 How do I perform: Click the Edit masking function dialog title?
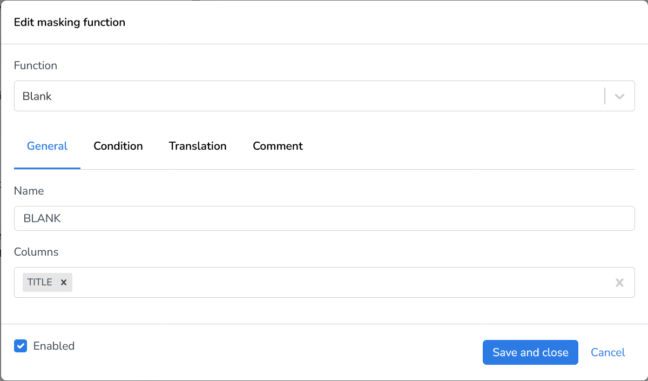coord(69,22)
